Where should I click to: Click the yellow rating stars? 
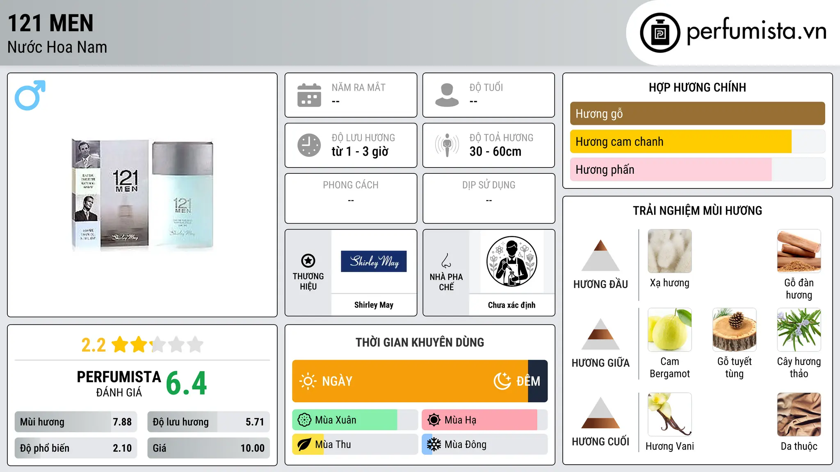tap(157, 345)
